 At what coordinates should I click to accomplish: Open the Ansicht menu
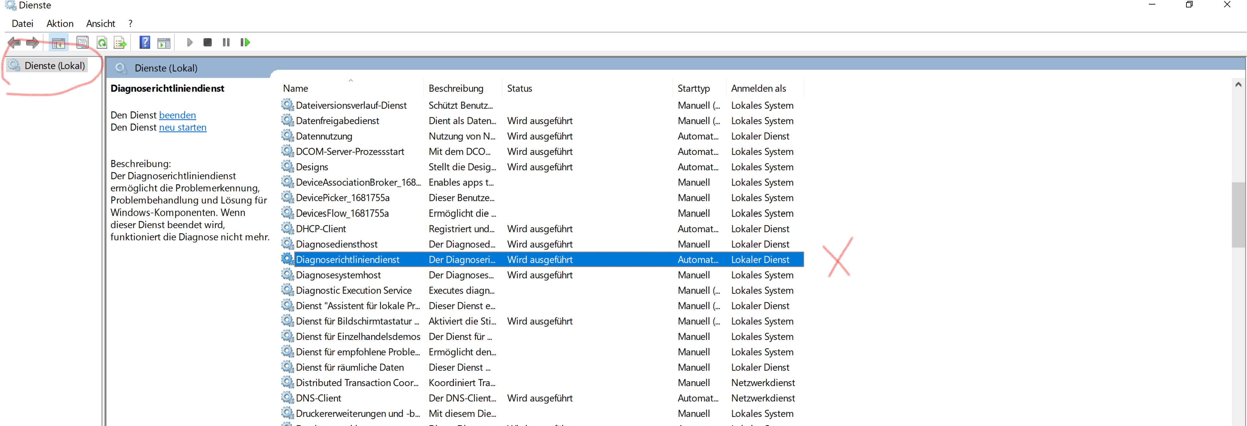click(x=100, y=23)
